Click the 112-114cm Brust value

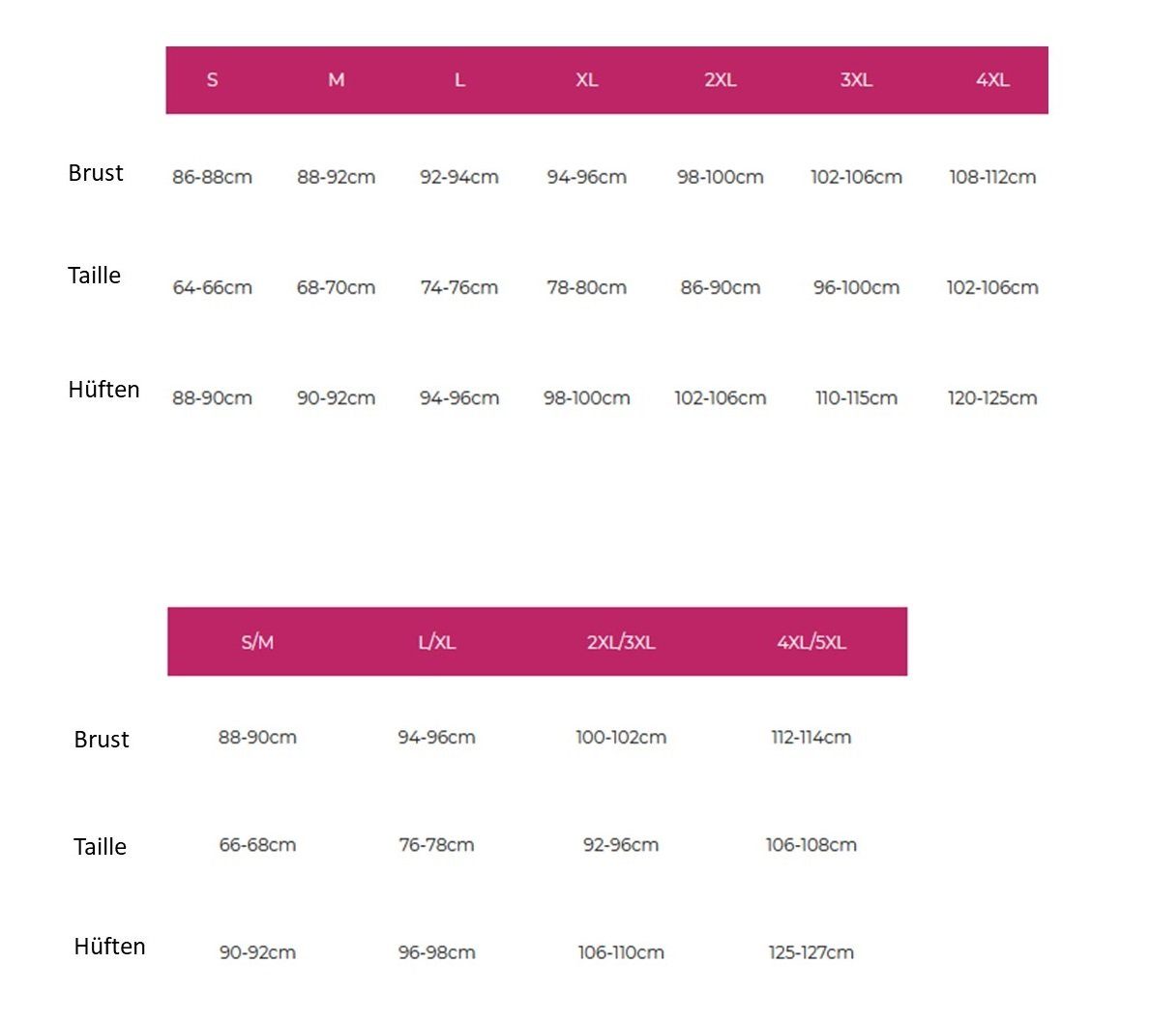click(811, 737)
